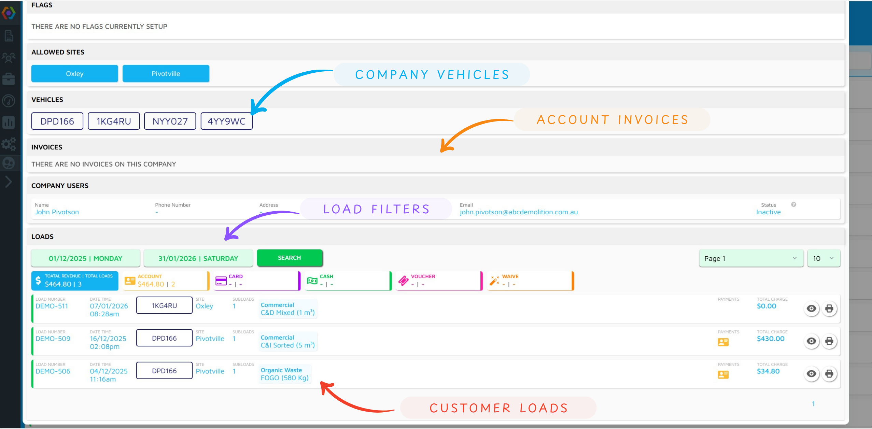Click the $0.00 total charge
This screenshot has width=872, height=429.
click(x=766, y=306)
